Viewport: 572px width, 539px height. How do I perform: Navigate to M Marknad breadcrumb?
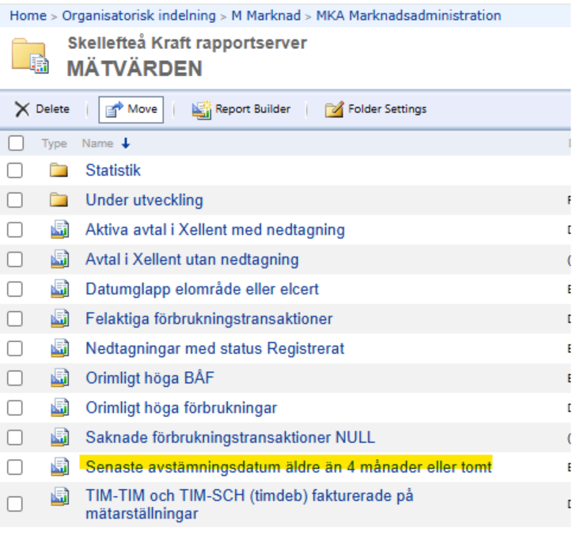click(267, 16)
